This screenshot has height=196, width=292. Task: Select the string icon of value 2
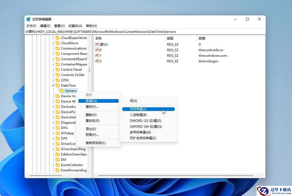point(97,61)
